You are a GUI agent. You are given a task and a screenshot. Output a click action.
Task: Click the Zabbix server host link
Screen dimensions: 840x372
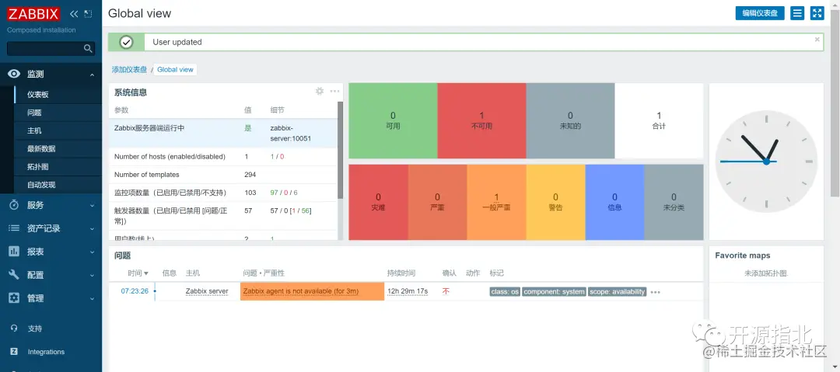tap(207, 291)
